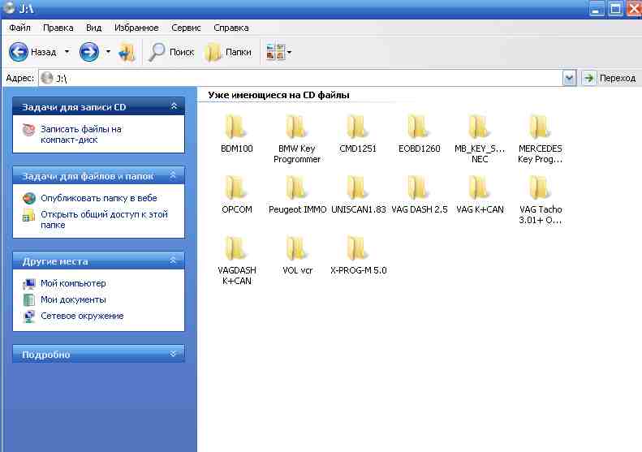This screenshot has width=642, height=452.
Task: Click the computer icon beside Мой компьютер
Action: tap(28, 283)
